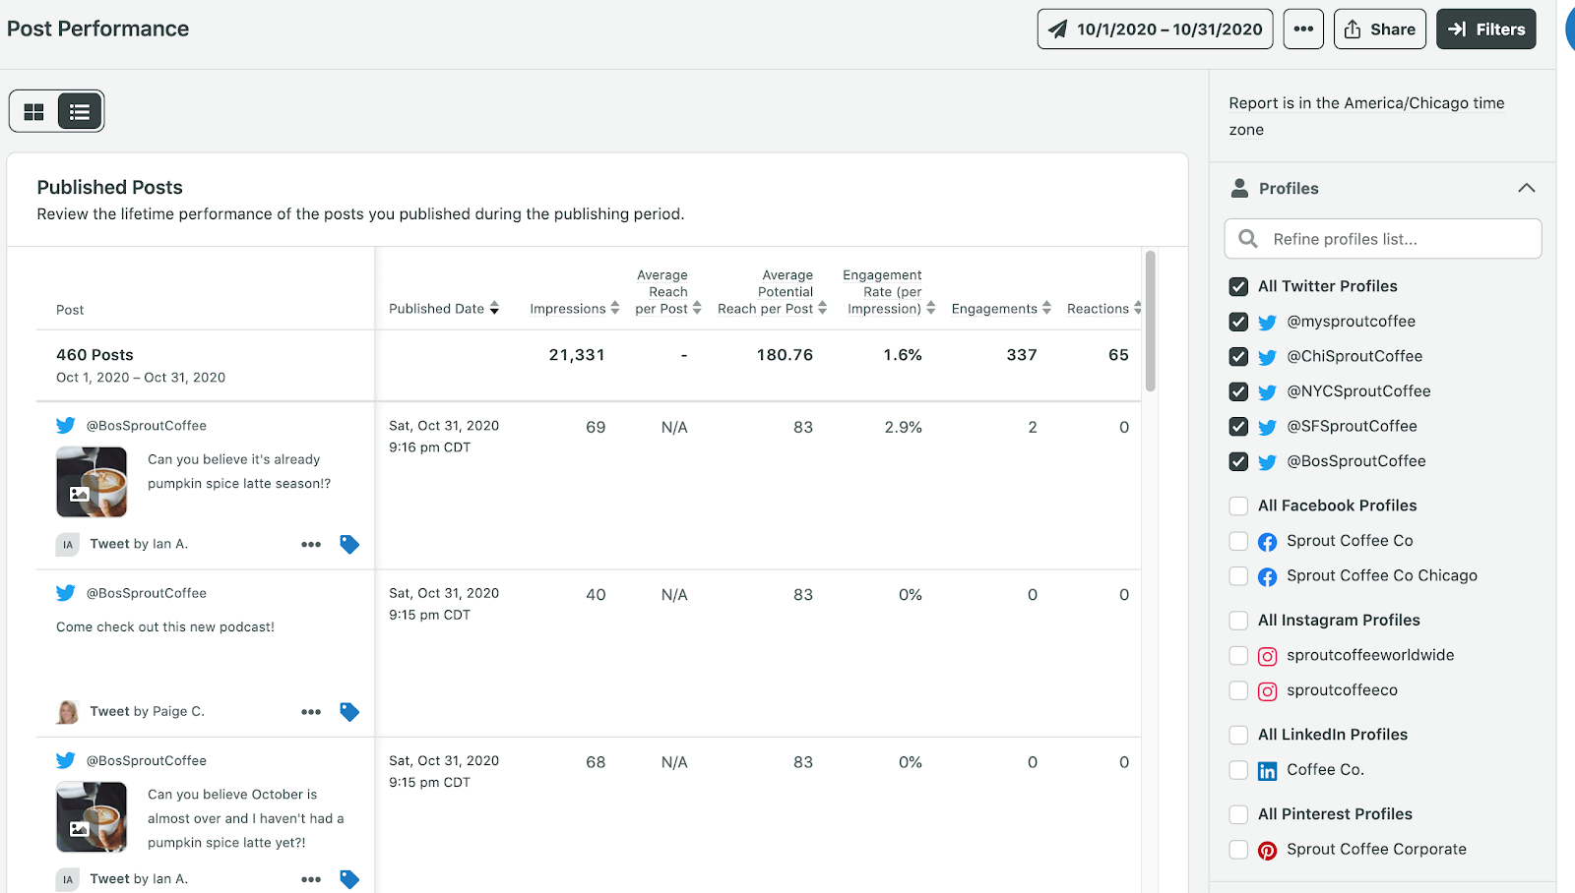Open options menu for the podcast tweet
Viewport: 1575px width, 893px height.
pos(311,712)
